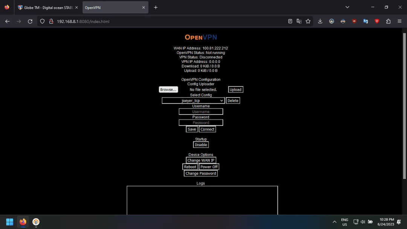Restore down the Firefox window
Screen dimensions: 407x229
click(386, 7)
